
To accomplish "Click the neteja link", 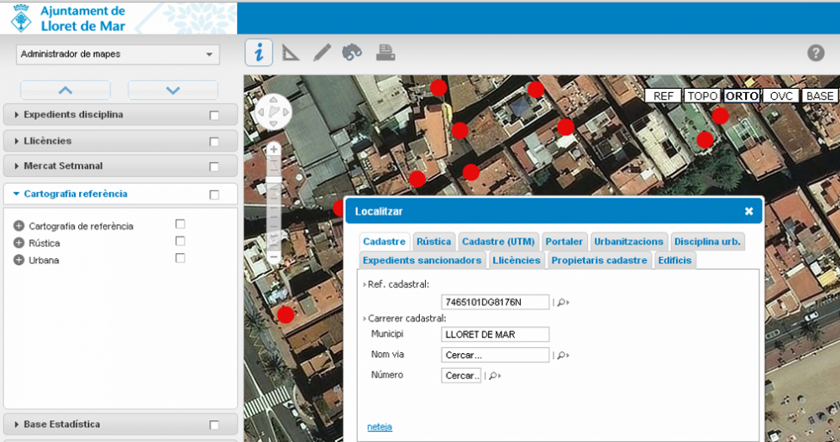I will pos(379,427).
